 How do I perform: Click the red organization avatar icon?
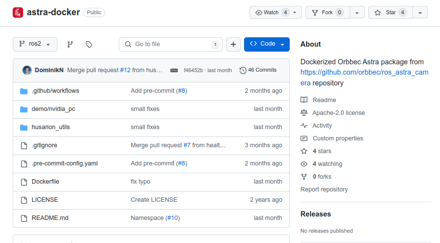18,12
